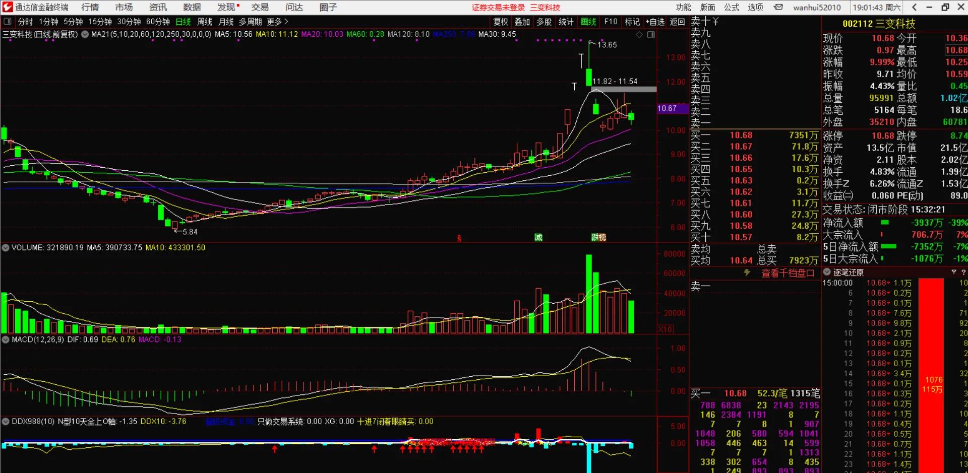The image size is (968, 473).
Task: Click the 叠加 overlay button
Action: [522, 22]
